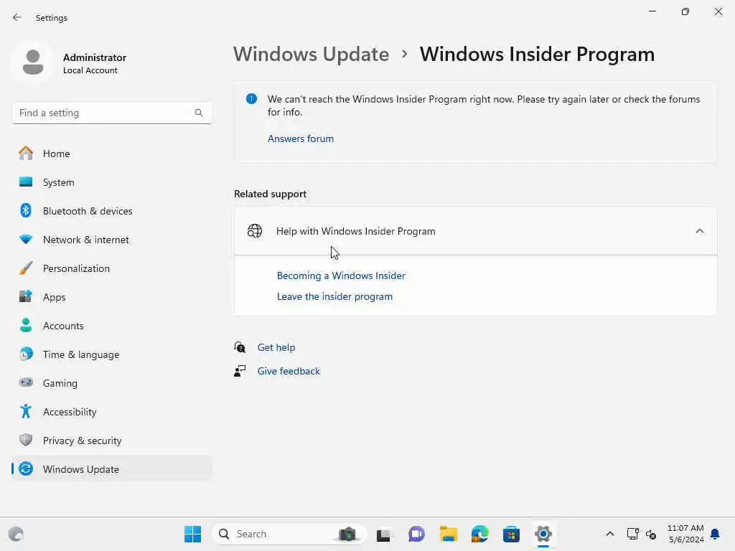Go back using the Settings back arrow
The width and height of the screenshot is (735, 551).
17,17
